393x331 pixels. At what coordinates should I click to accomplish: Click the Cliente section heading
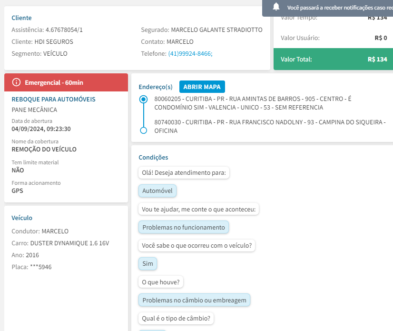[x=21, y=18]
